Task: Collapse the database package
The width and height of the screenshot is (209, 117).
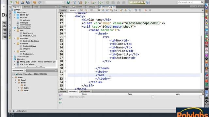Action: click(x=15, y=44)
